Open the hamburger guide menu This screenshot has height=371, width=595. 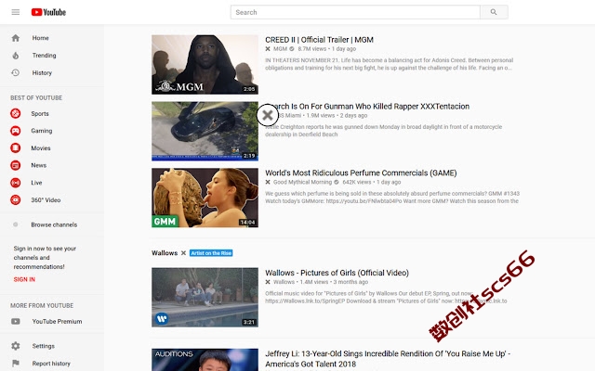point(16,12)
